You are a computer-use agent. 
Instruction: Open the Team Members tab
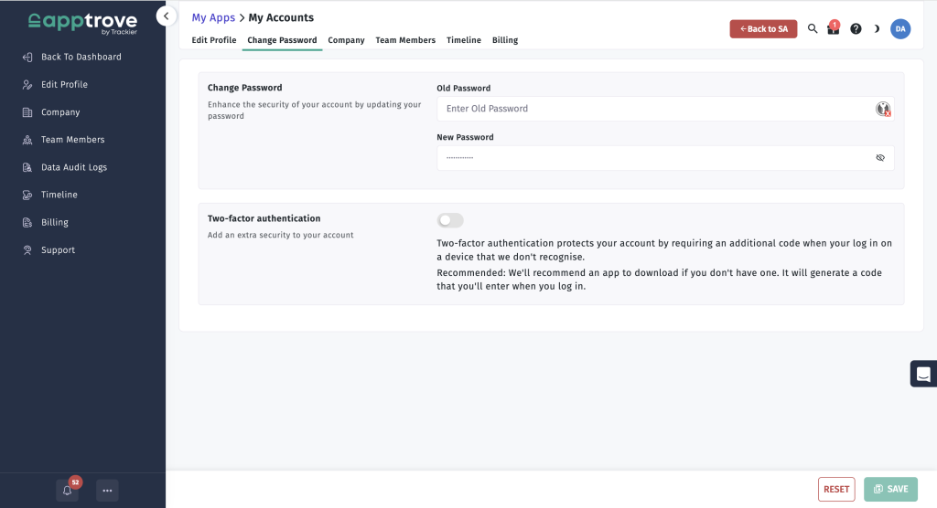click(x=405, y=40)
